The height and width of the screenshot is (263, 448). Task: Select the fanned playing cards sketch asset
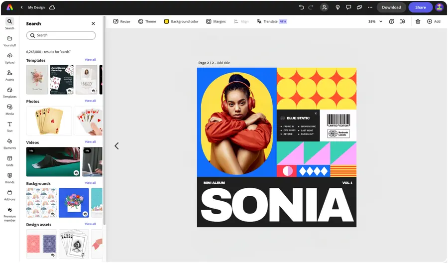[74, 244]
